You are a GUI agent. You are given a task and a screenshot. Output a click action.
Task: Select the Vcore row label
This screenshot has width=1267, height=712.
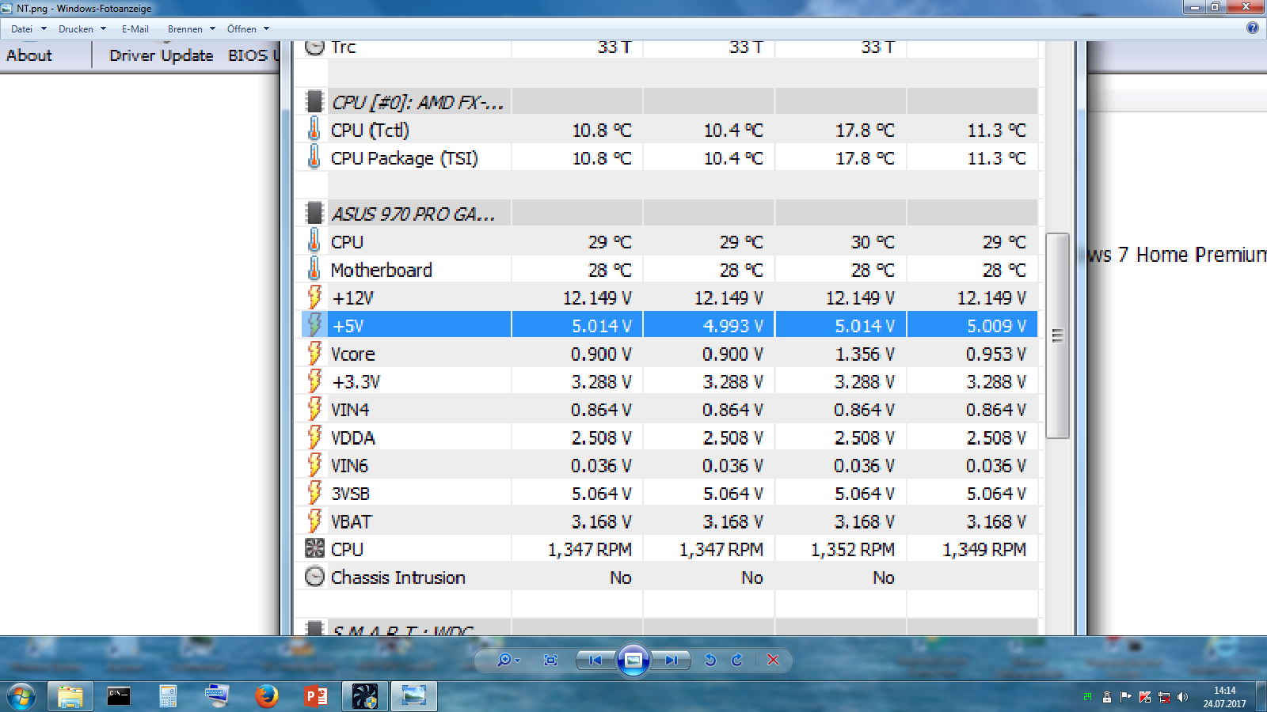point(353,354)
